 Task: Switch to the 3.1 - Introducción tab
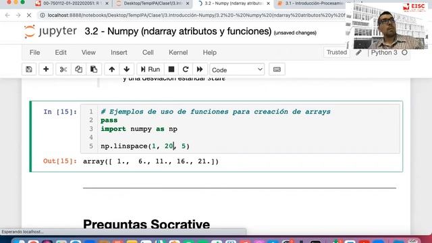[x=313, y=3]
